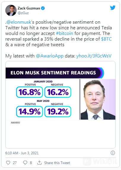Click Share this Tweet
The width and height of the screenshot is (121, 170).
point(57,163)
